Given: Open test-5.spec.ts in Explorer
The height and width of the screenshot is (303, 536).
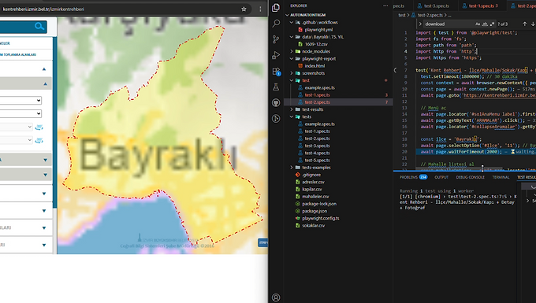Looking at the screenshot, I should click(x=317, y=160).
